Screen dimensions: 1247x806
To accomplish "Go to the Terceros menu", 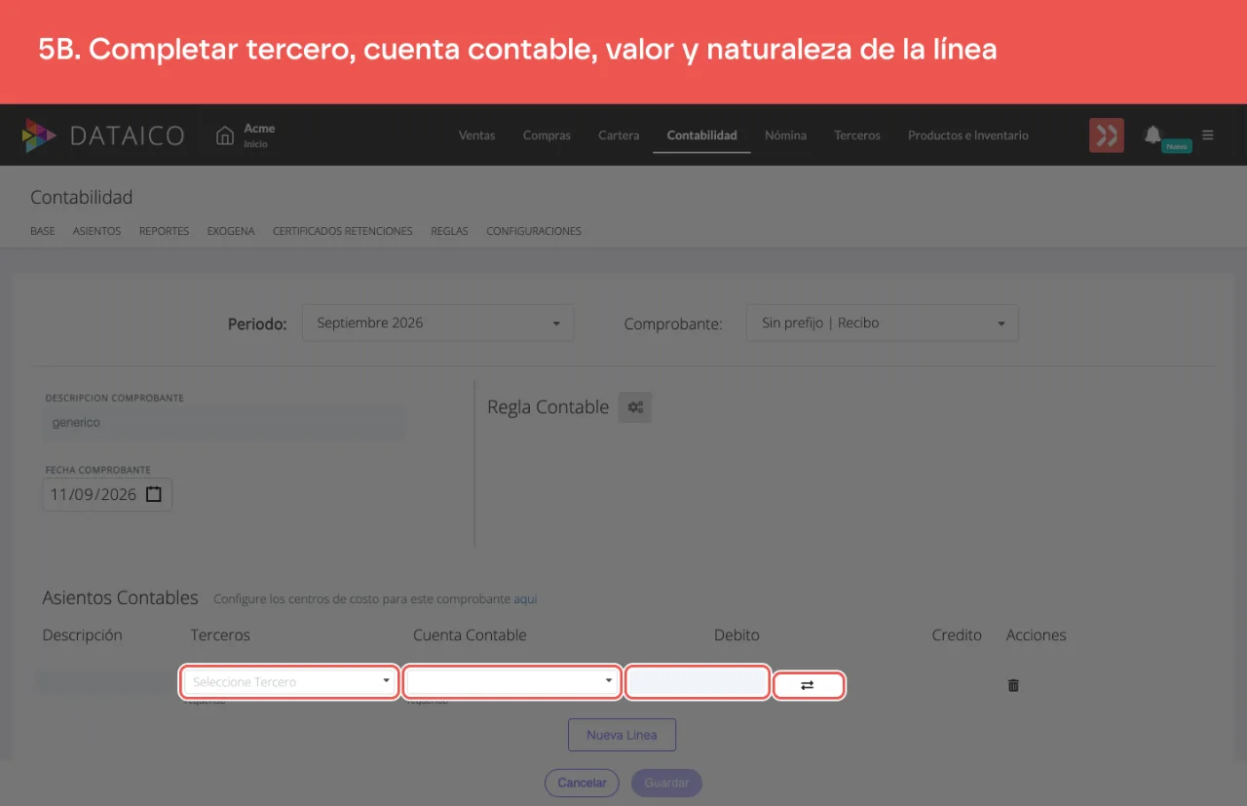I will [857, 135].
